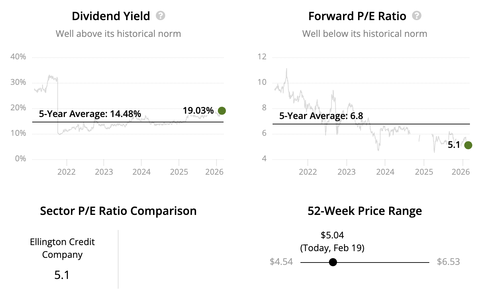Click "Well above its historical norm" text
Viewport: 480px width, 289px height.
(x=118, y=34)
